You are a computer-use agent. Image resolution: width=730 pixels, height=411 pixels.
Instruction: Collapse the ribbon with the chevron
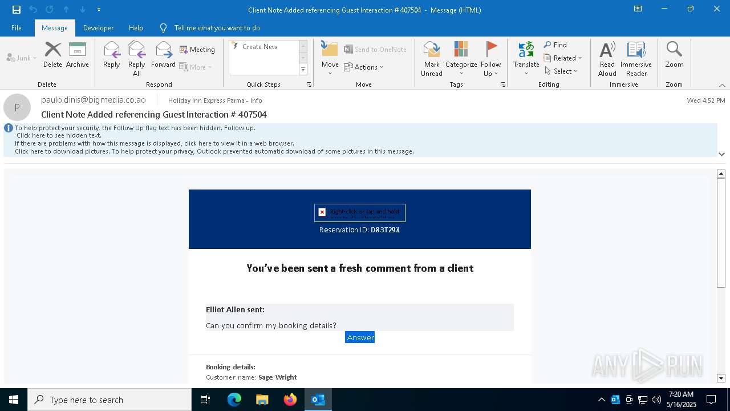[x=721, y=85]
